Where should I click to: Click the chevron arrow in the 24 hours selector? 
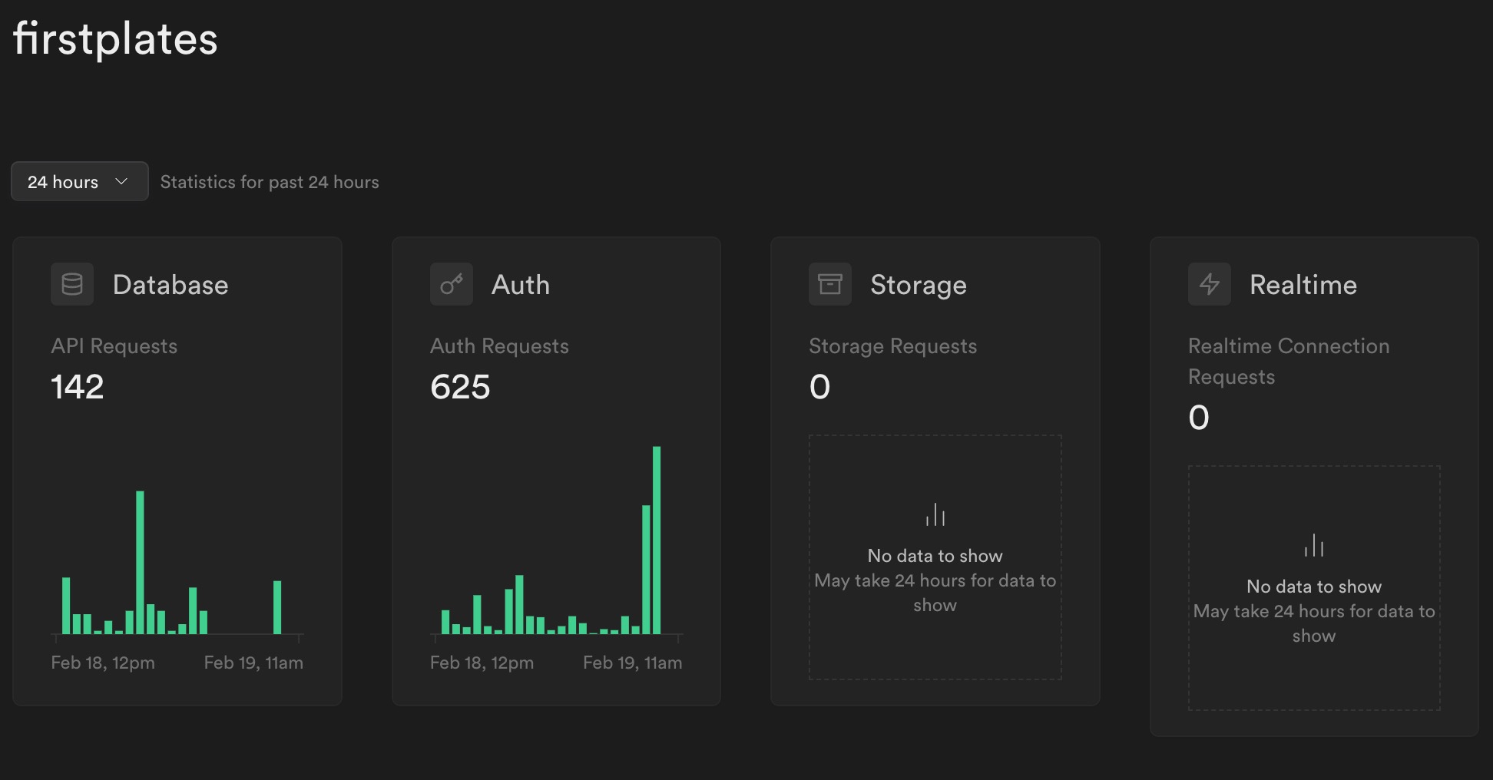pos(121,181)
